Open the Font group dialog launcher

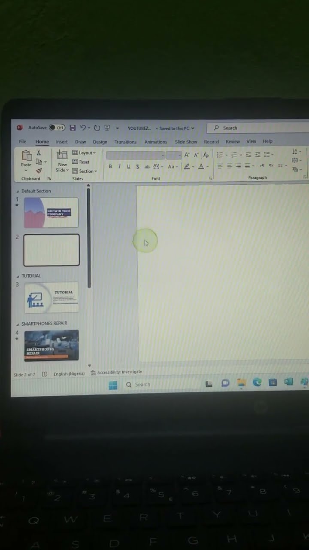coord(211,178)
